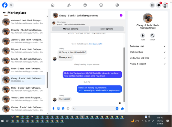Open the Groups icon in top navigation
The height and width of the screenshot is (127, 172).
[117, 5]
